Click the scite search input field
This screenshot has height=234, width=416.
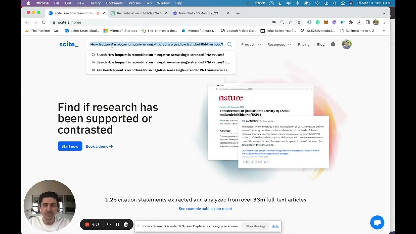[157, 45]
